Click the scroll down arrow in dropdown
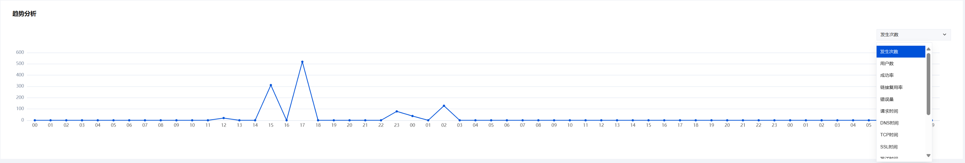Screen dimensions: 965x163 tap(928, 156)
